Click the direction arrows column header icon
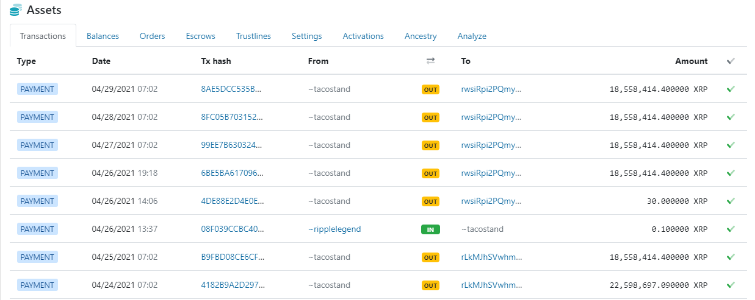This screenshot has width=755, height=300. (x=430, y=61)
